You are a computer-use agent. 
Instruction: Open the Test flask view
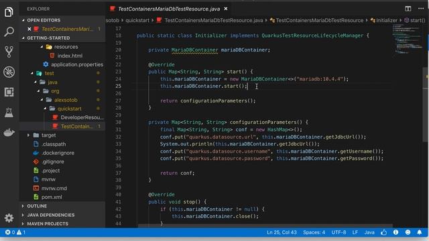(x=9, y=112)
